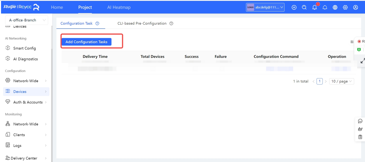This screenshot has width=365, height=162.
Task: Click the globe language icon
Action: 335,8
